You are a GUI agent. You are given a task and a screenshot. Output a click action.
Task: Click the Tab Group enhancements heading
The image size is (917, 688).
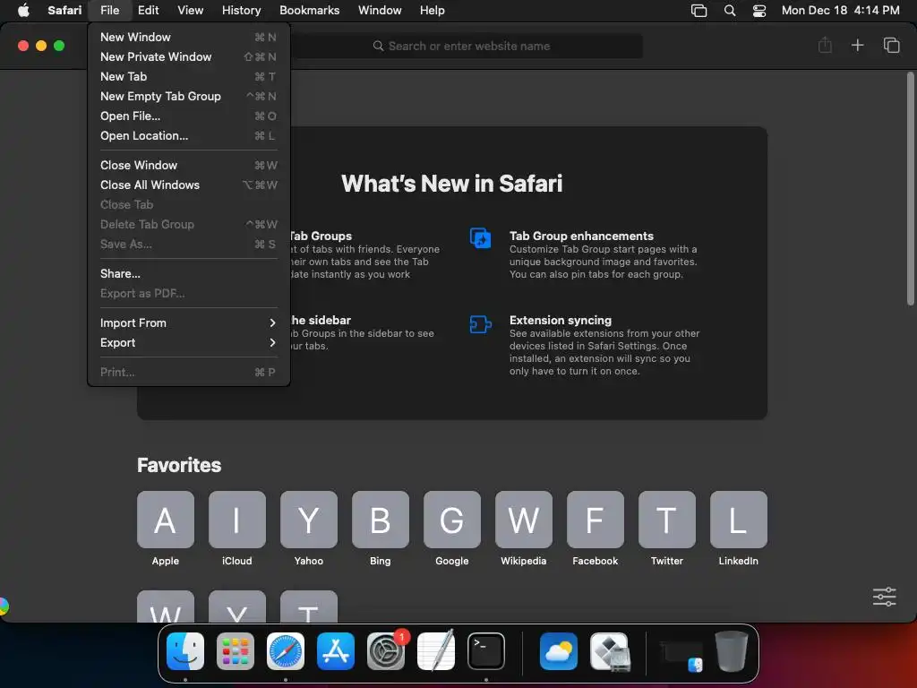[x=581, y=236]
